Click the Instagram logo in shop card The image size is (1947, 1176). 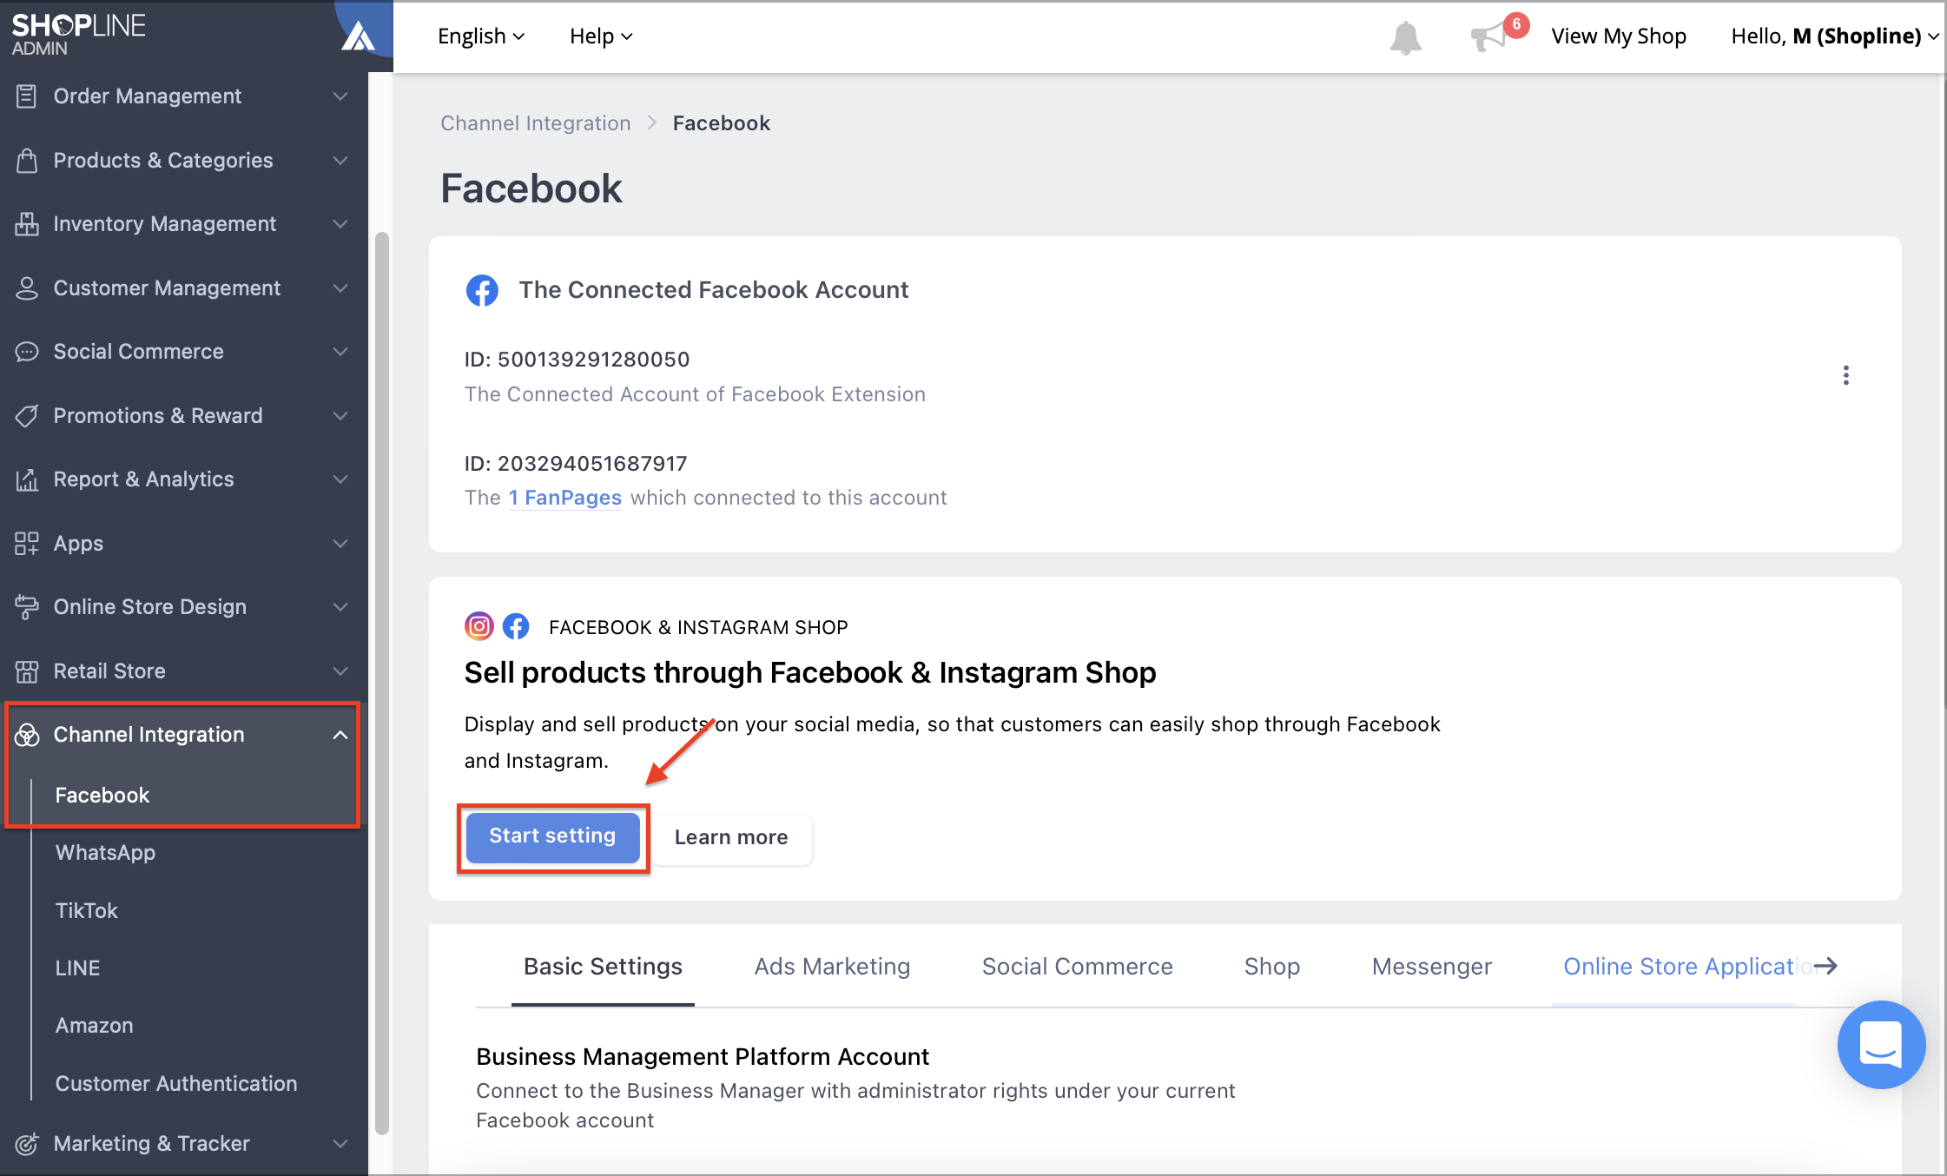click(478, 626)
